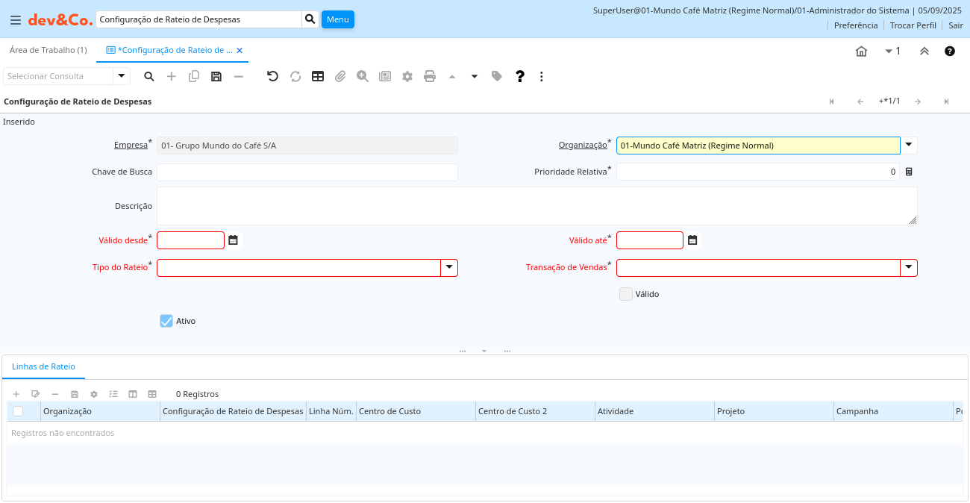Switch to Área de Trabalho tab

coord(48,50)
